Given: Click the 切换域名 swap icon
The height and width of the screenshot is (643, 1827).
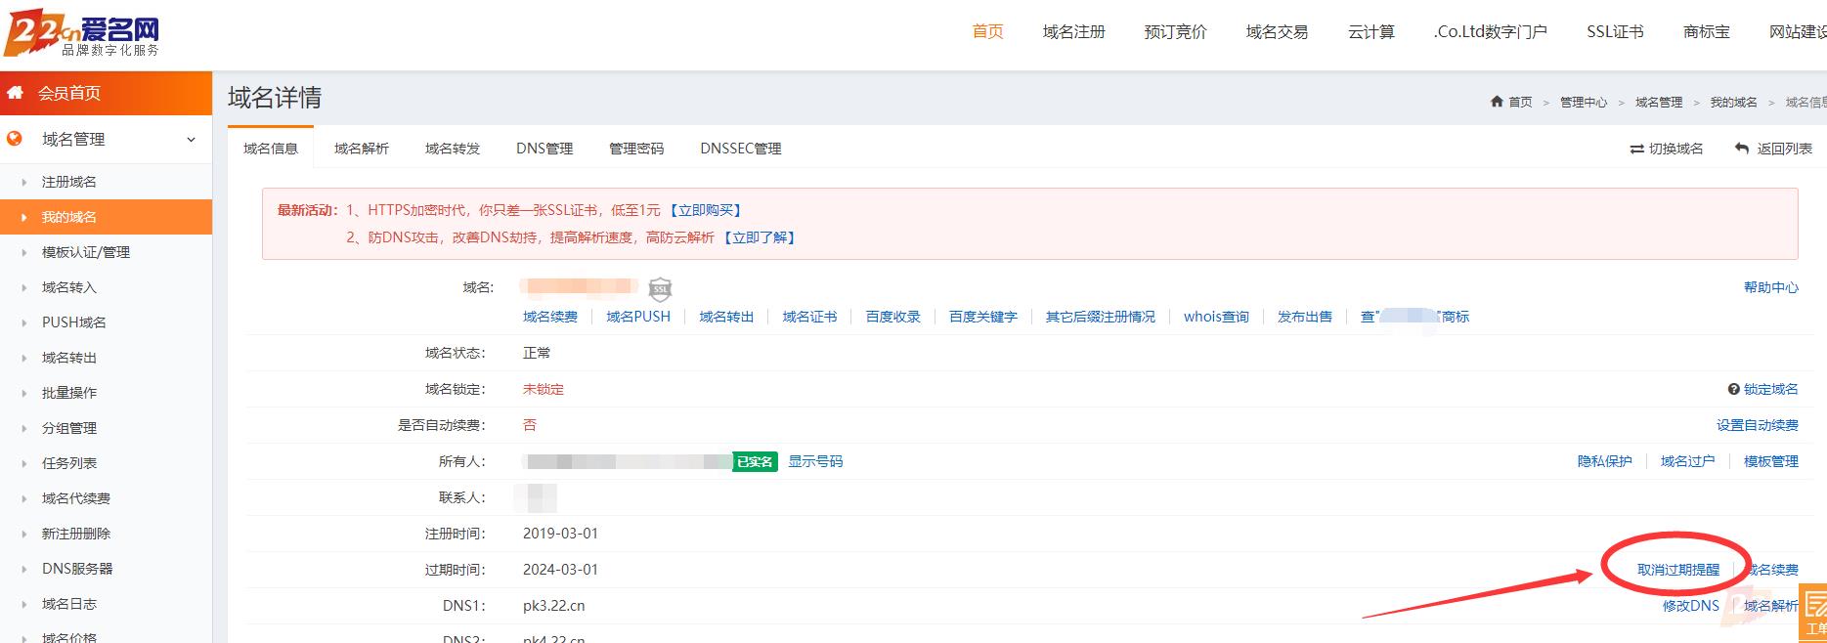Looking at the screenshot, I should [x=1636, y=149].
